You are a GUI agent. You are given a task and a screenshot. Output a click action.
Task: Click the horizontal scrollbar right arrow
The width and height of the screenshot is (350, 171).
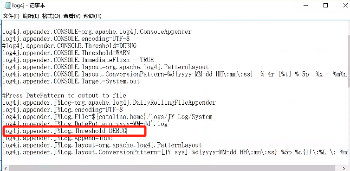[x=344, y=168]
